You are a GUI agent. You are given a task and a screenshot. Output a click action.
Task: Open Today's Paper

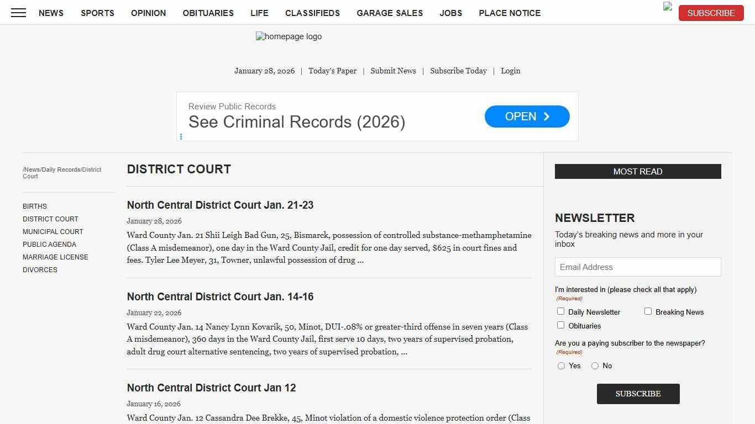(332, 71)
